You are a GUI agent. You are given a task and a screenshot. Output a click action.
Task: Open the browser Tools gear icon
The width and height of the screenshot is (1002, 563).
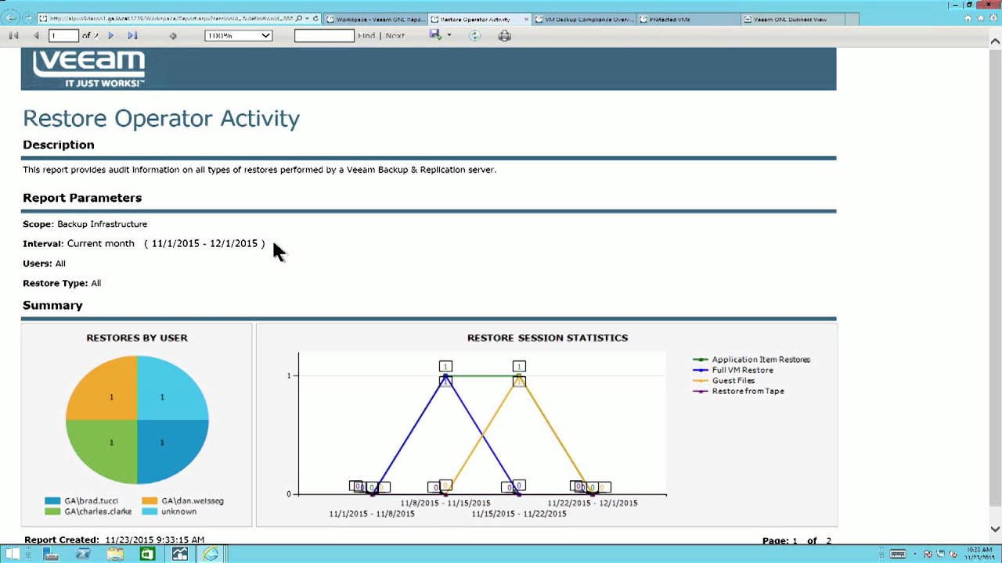point(992,18)
